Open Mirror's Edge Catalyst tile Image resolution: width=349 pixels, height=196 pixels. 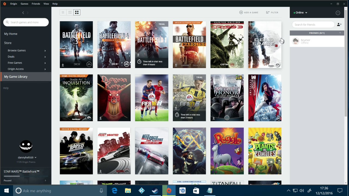[265, 98]
